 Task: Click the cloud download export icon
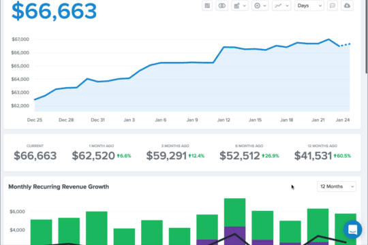pyautogui.click(x=347, y=5)
